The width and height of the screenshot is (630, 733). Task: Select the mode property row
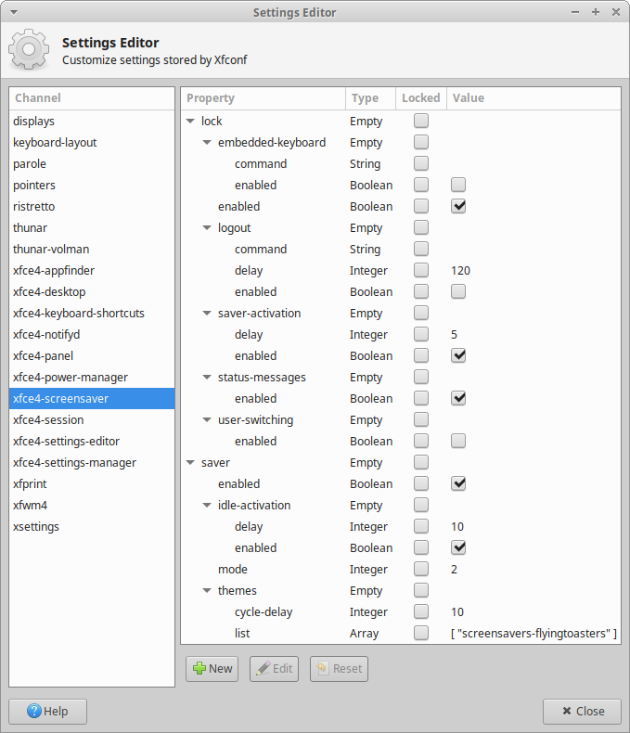point(401,569)
